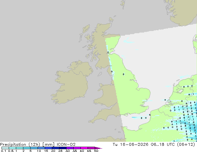Click the 0 marker in inland northern England

click(123, 74)
